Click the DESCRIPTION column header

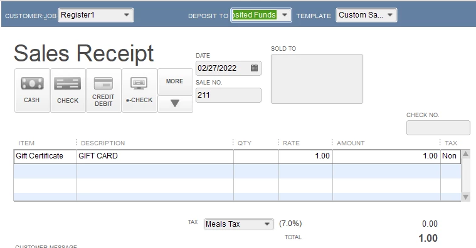(103, 143)
